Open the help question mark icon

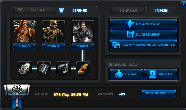point(183,4)
